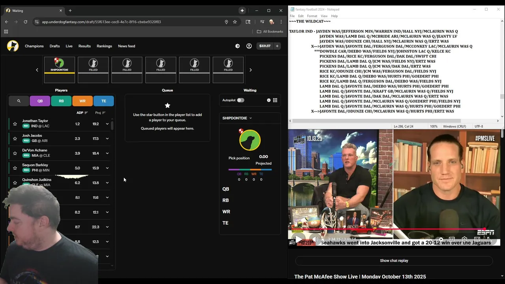Play the Pat McAfee video
The width and height of the screenshot is (505, 284).
tap(298, 239)
